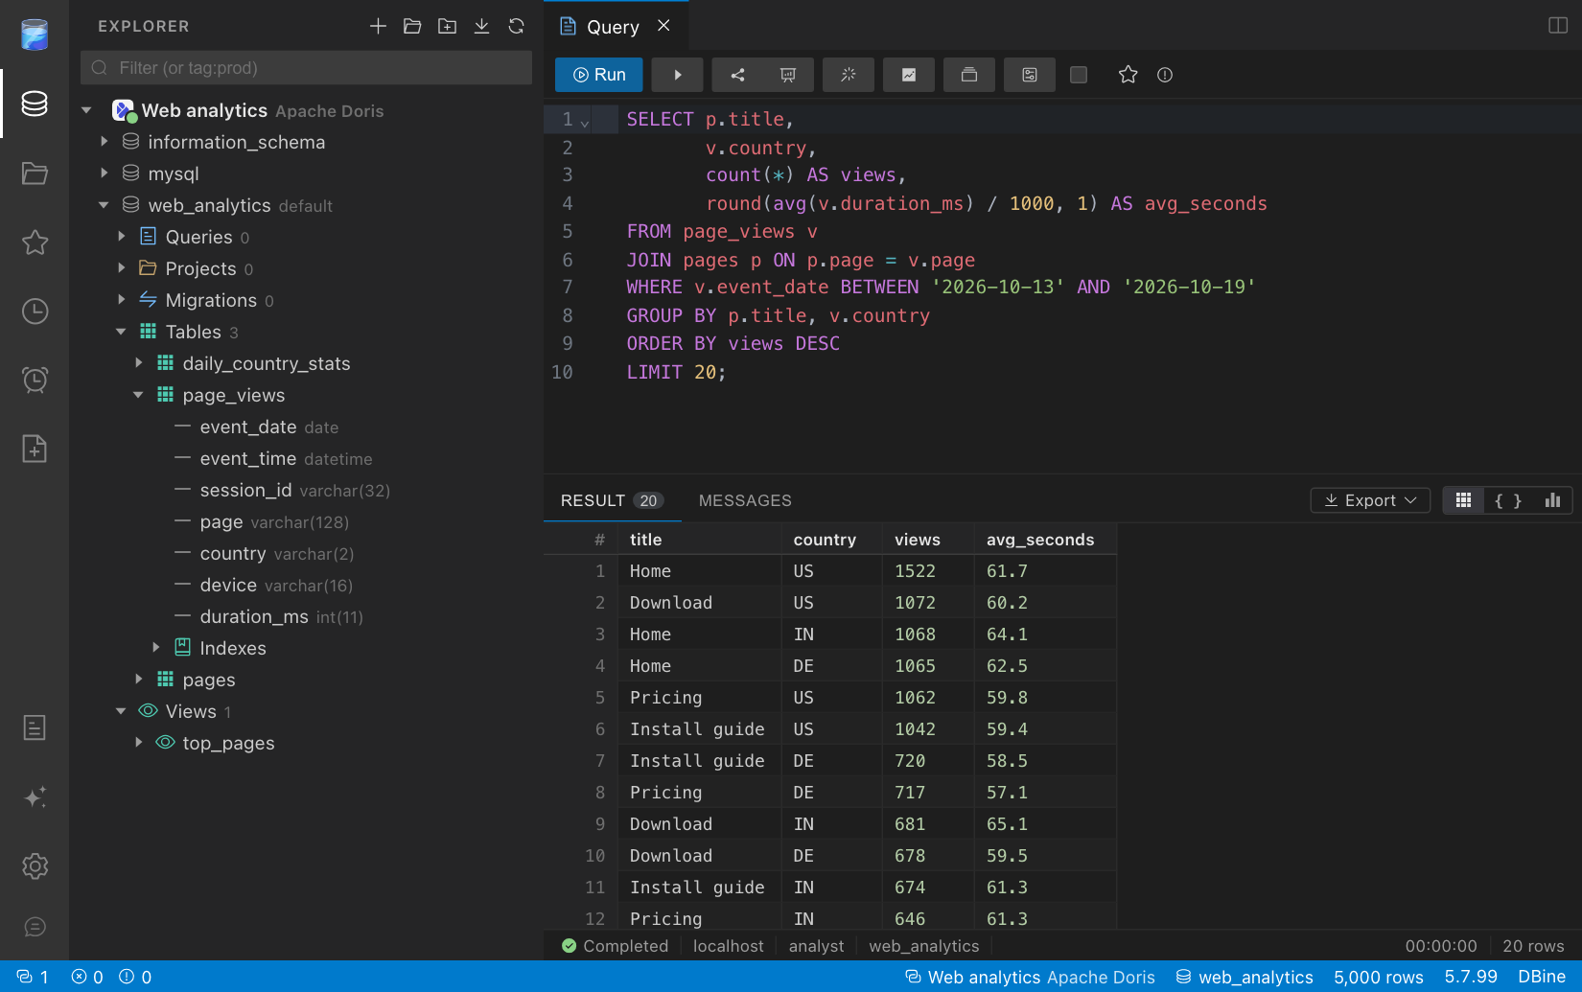Select the daily_country_stats table

(x=266, y=363)
